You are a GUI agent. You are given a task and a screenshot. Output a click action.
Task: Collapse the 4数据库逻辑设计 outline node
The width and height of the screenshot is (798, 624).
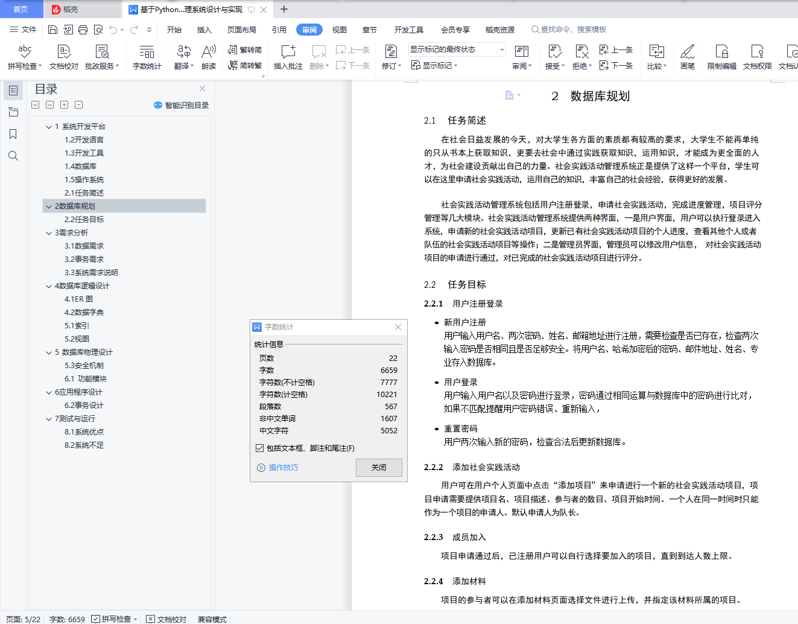(49, 286)
